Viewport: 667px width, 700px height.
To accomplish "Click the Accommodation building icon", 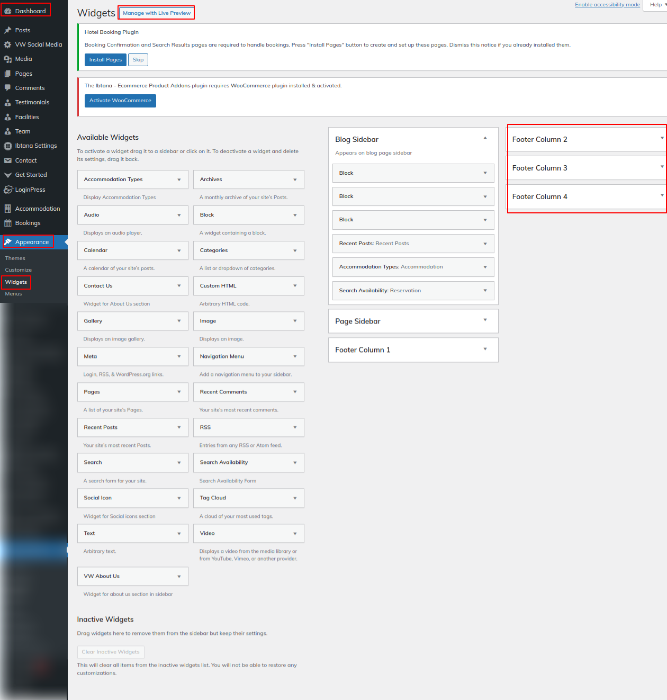I will pos(8,209).
